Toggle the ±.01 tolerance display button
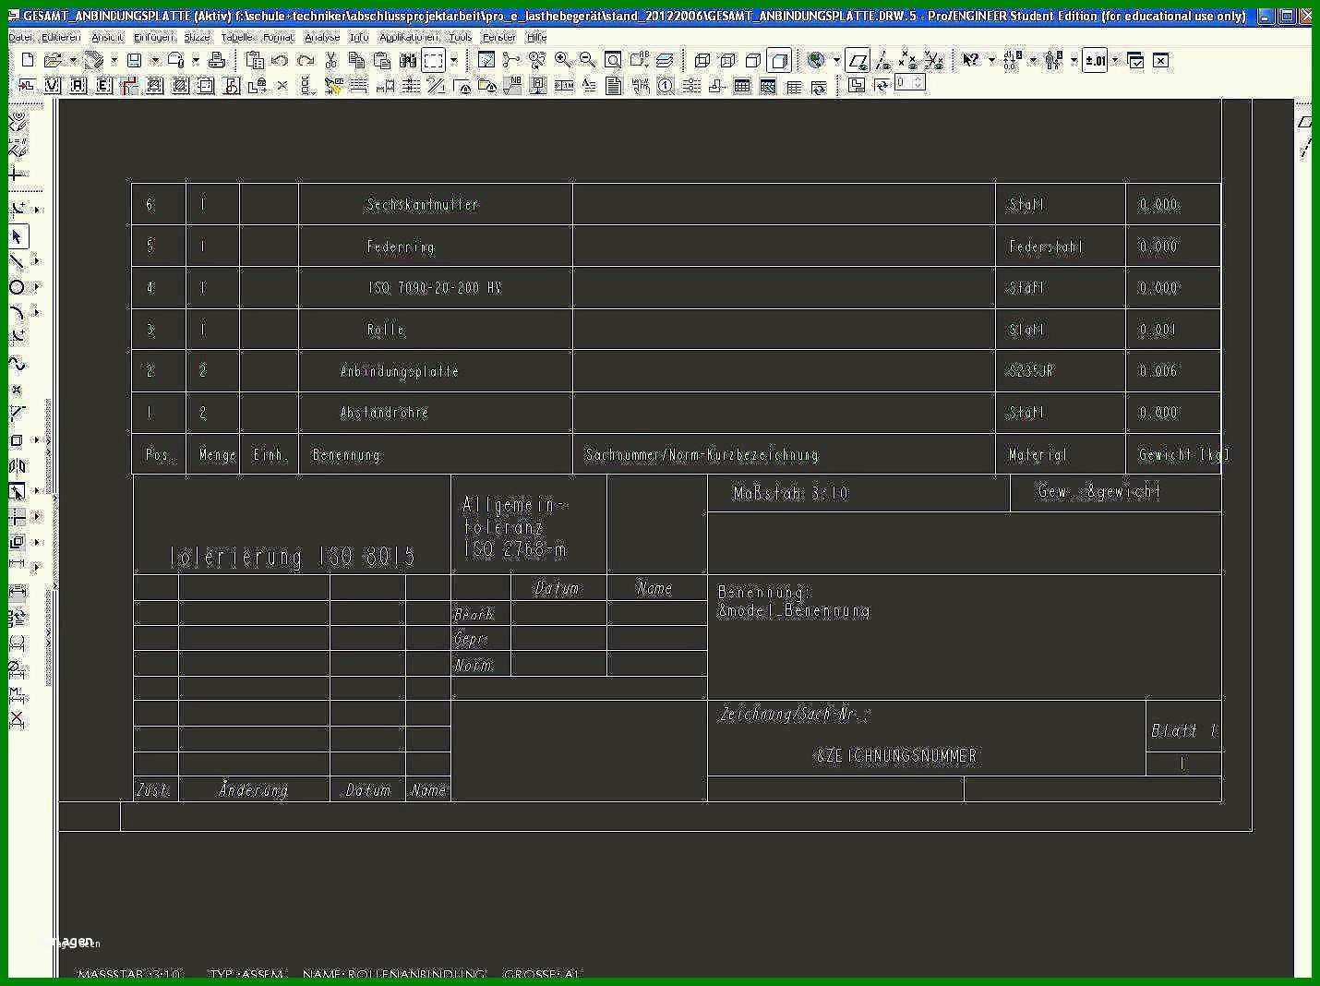This screenshot has width=1320, height=986. pos(1095,60)
